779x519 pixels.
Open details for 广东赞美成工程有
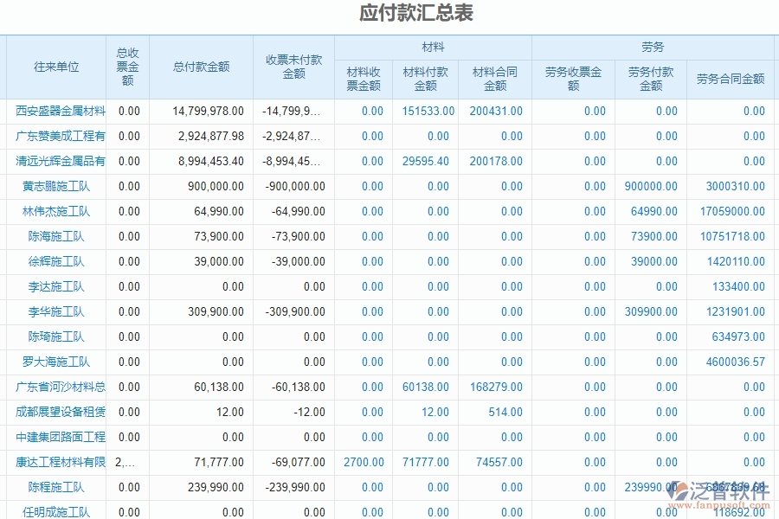point(55,136)
